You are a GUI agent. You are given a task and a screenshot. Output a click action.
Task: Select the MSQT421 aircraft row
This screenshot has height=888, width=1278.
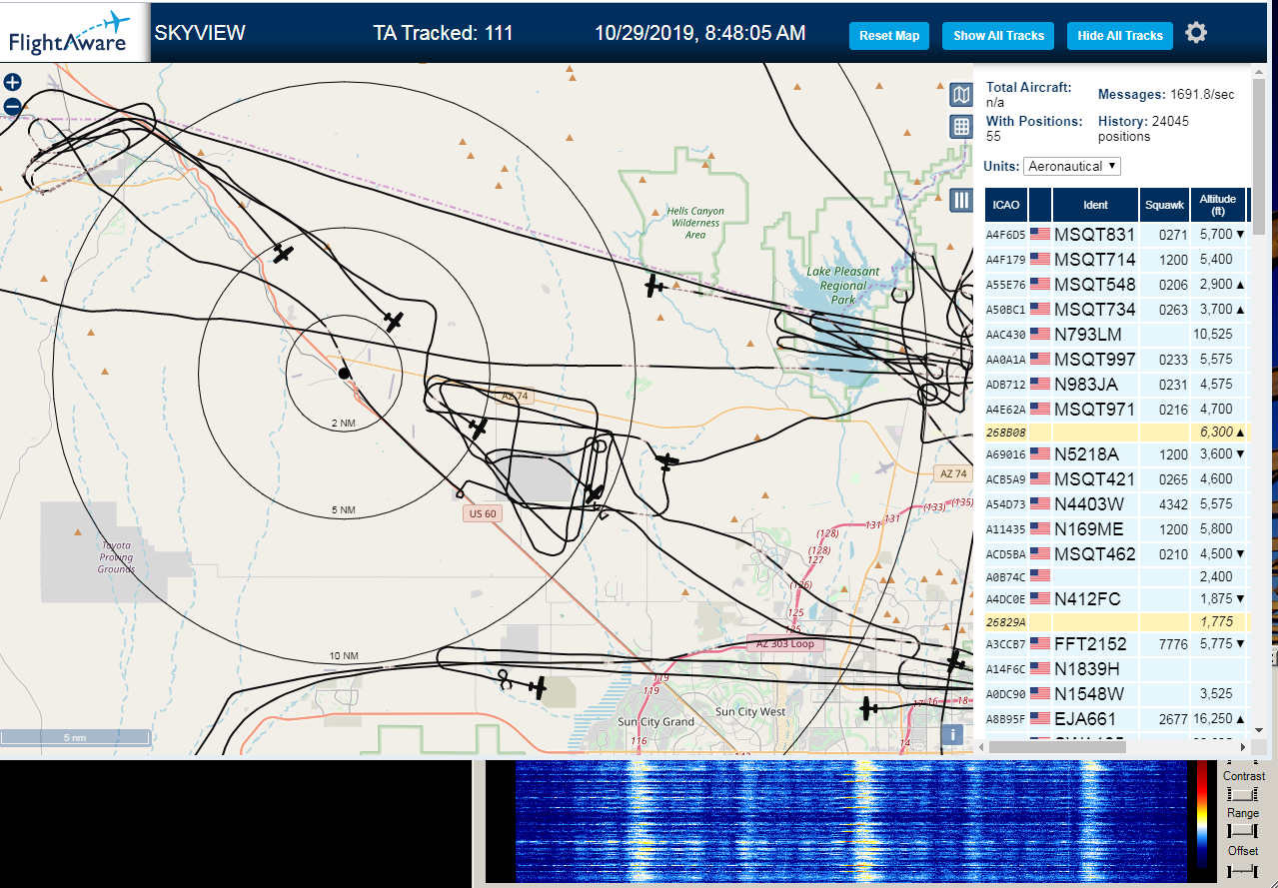pos(1116,479)
